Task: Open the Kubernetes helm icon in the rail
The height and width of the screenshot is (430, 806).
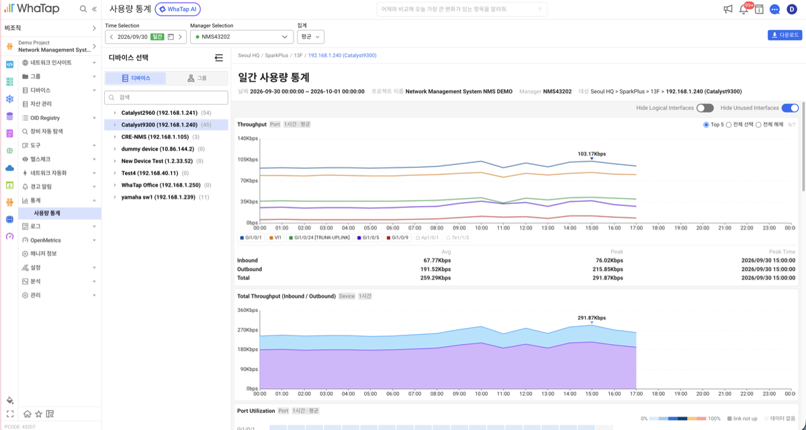Action: (x=9, y=99)
